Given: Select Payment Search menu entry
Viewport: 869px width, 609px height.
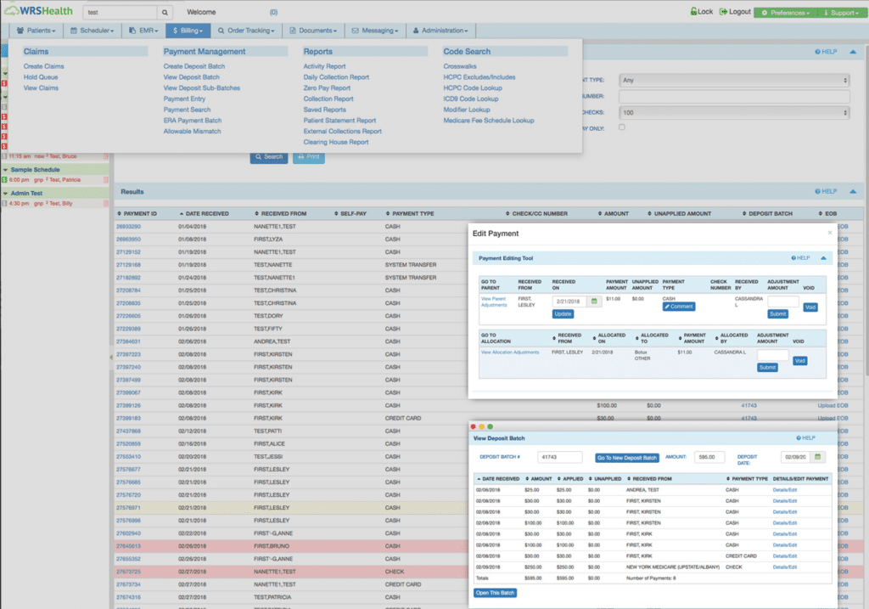Looking at the screenshot, I should tap(187, 110).
